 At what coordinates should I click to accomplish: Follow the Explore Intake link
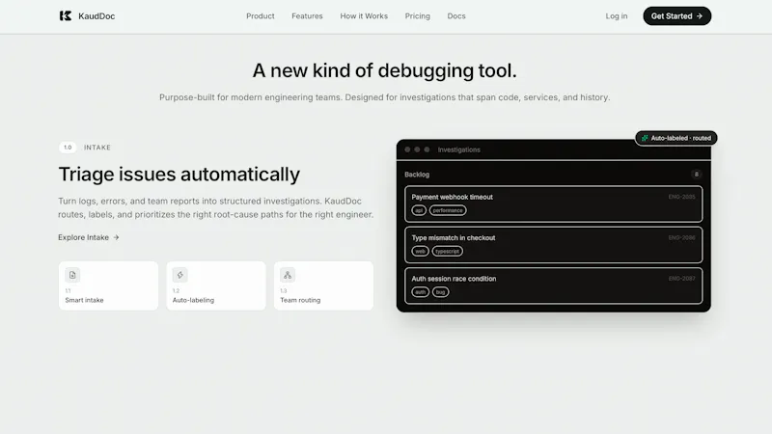tap(89, 237)
